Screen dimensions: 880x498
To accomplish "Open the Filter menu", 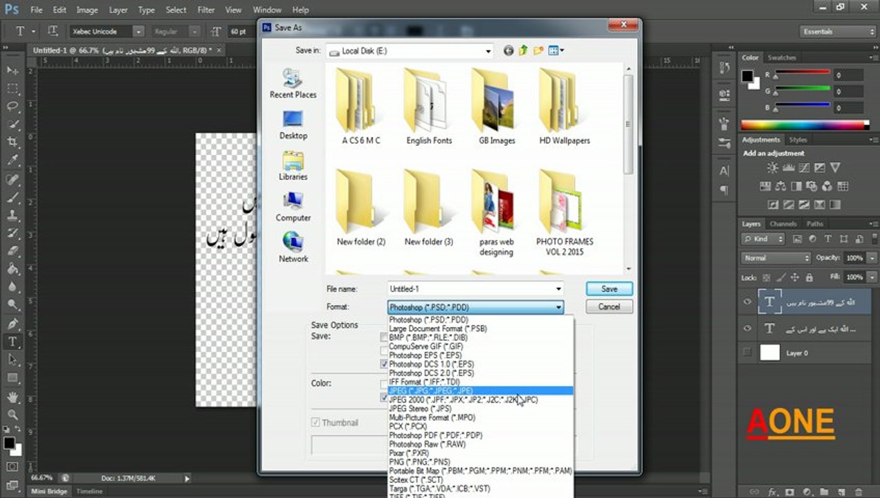I will (205, 10).
